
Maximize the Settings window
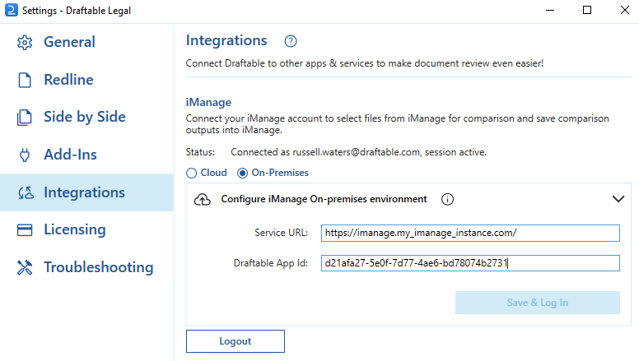pos(587,10)
